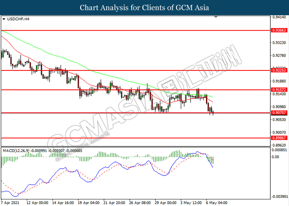The width and height of the screenshot is (289, 206).
Task: Click the 12 Apr 00:00 time label
Action: (x=37, y=203)
